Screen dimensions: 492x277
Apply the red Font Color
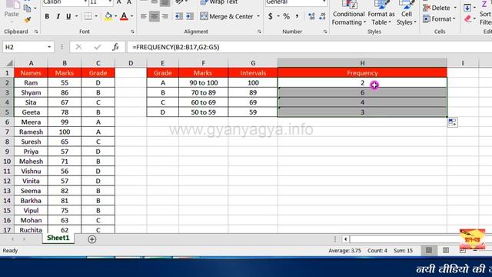125,16
